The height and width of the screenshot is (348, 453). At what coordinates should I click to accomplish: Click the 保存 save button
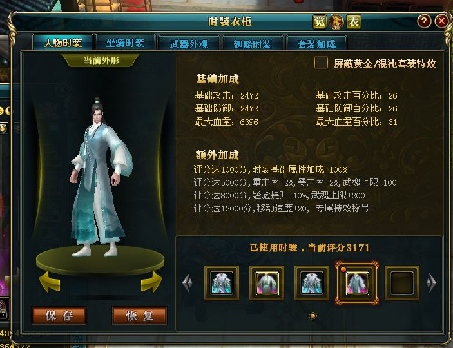[59, 316]
